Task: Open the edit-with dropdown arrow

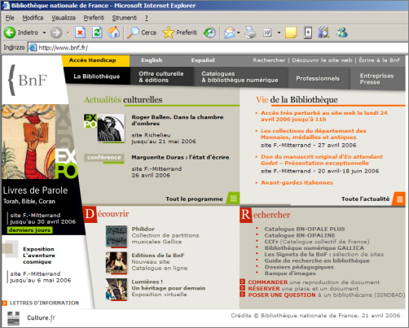Action: click(x=279, y=33)
